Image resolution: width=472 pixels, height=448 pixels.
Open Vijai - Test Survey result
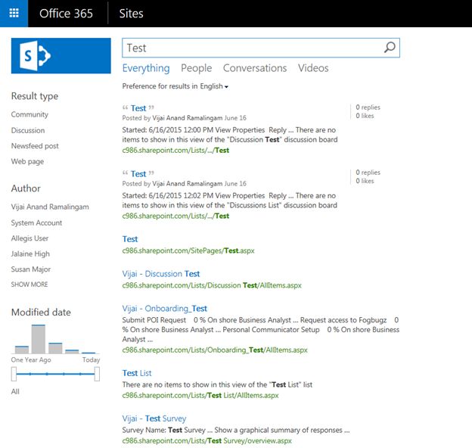pos(154,418)
